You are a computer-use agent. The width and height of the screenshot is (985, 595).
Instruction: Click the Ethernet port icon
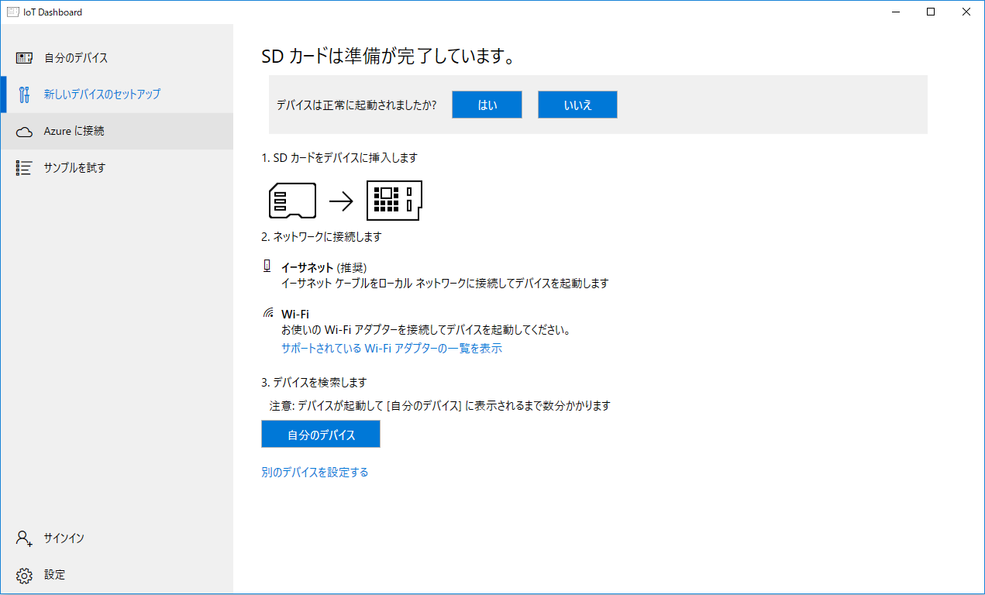pyautogui.click(x=267, y=267)
